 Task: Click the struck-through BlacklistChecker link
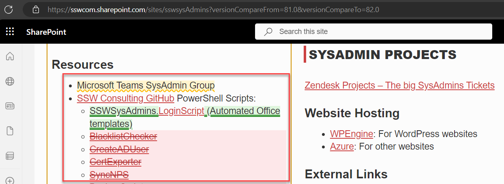pos(123,137)
